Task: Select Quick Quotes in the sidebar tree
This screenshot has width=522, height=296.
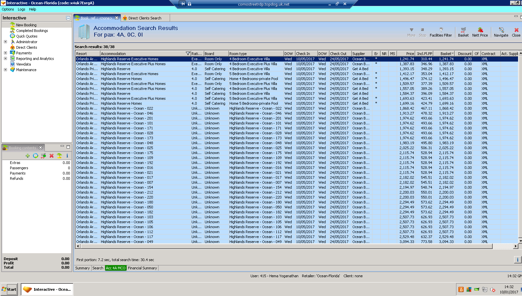Action: pos(27,36)
